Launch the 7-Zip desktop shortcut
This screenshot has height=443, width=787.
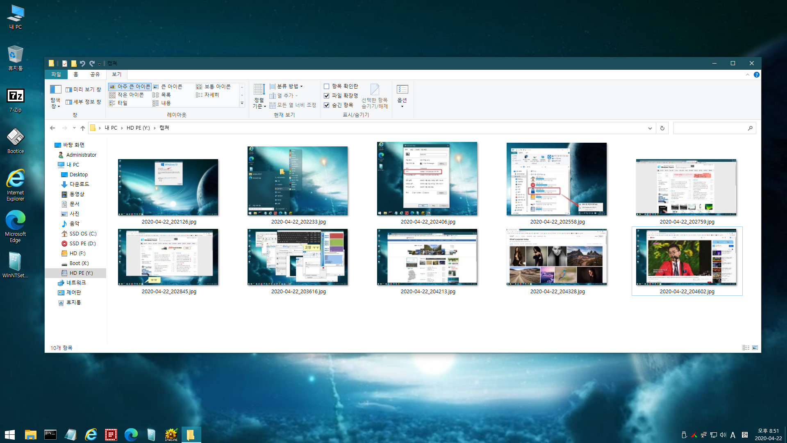(16, 100)
